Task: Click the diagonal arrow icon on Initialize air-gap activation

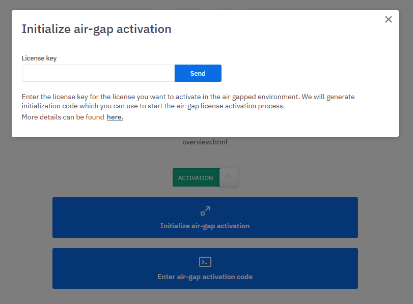Action: click(x=205, y=210)
